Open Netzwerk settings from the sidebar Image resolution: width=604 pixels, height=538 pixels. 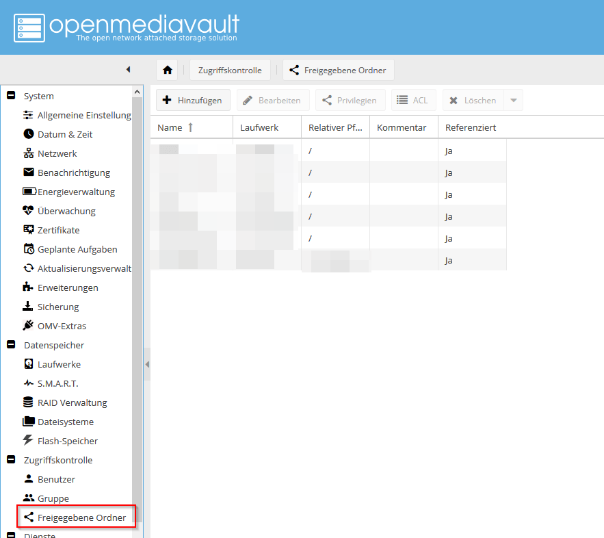(x=59, y=153)
